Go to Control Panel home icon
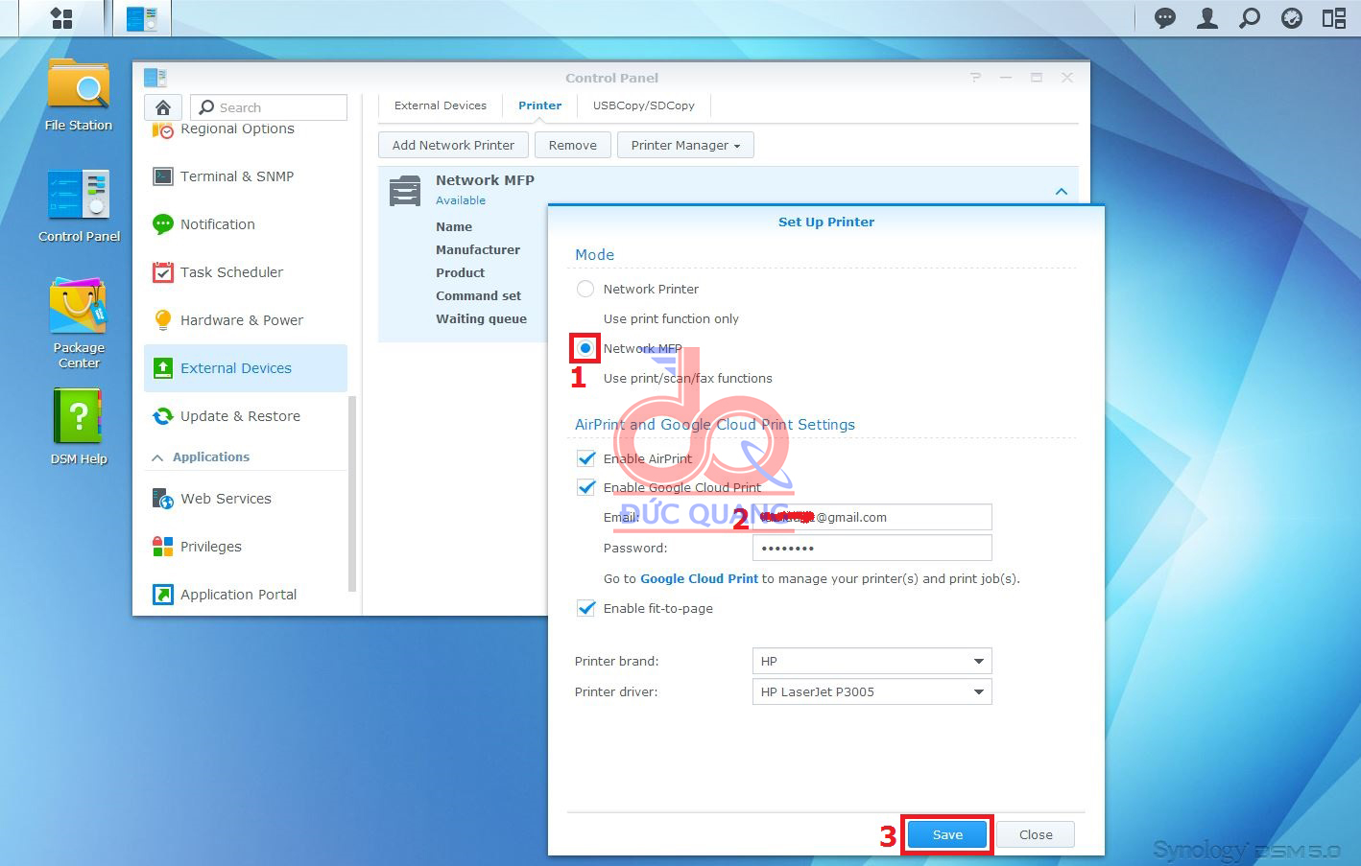The height and width of the screenshot is (866, 1361). (163, 107)
